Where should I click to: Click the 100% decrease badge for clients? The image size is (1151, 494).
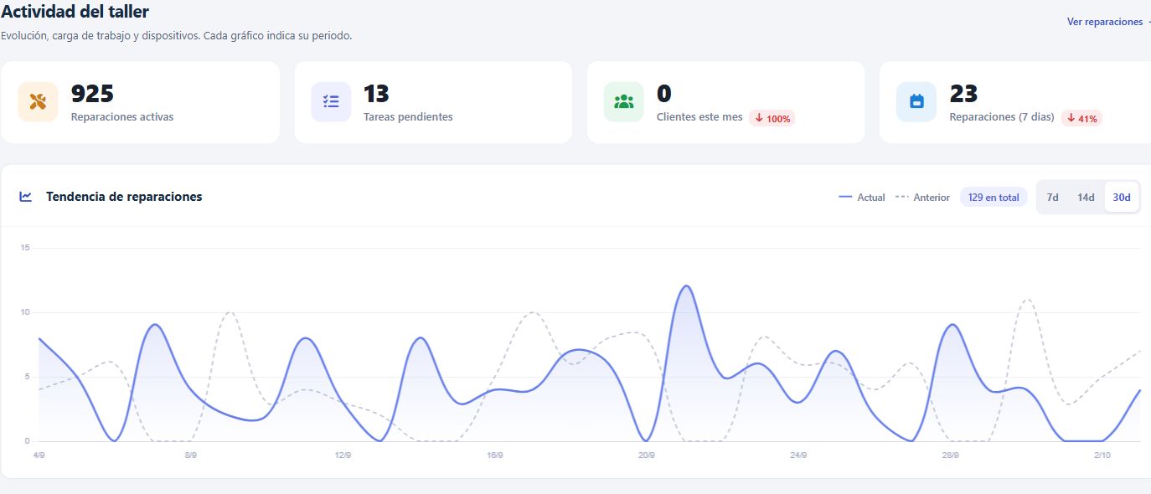click(772, 118)
